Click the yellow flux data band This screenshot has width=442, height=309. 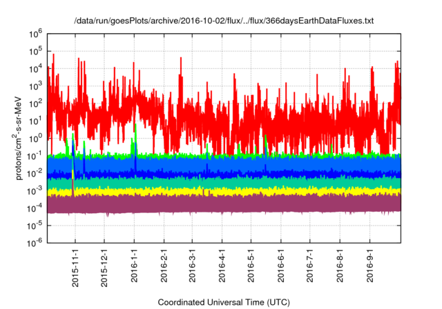pos(224,192)
